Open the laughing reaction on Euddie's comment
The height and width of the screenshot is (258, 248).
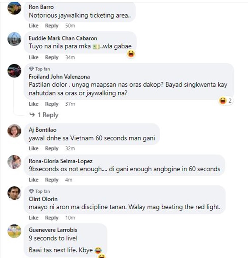pyautogui.click(x=131, y=54)
